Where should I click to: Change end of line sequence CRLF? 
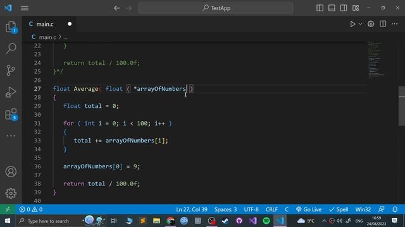pyautogui.click(x=271, y=209)
